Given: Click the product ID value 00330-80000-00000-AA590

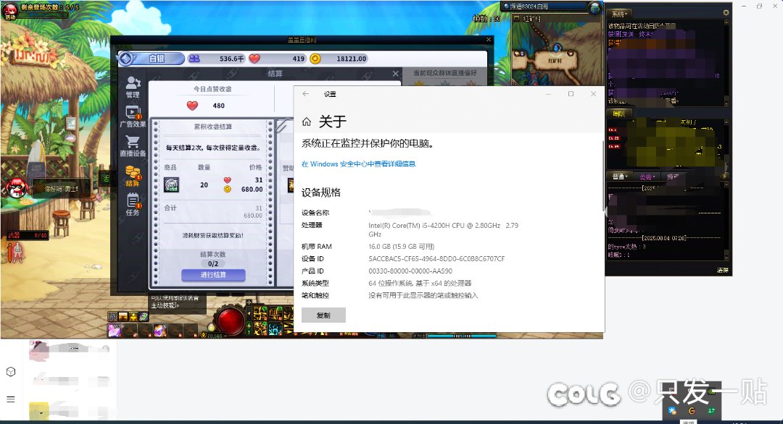Looking at the screenshot, I should [x=410, y=271].
